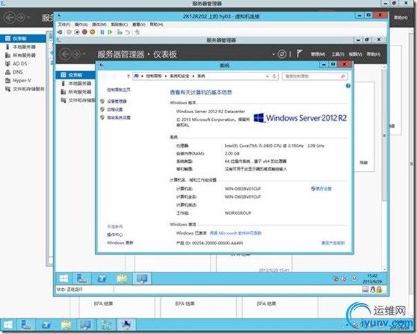
Task: Click the Start button in the VM taskbar
Action: click(64, 278)
